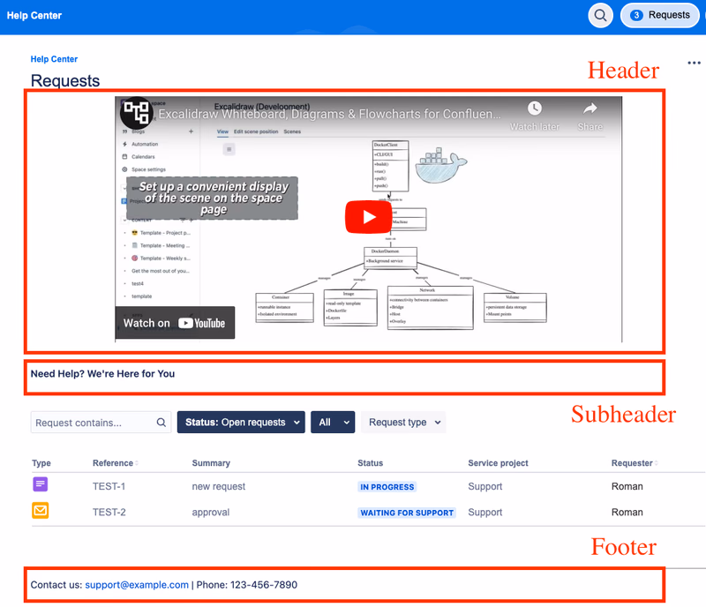This screenshot has height=607, width=706.
Task: Open Watch on YouTube button
Action: click(175, 323)
